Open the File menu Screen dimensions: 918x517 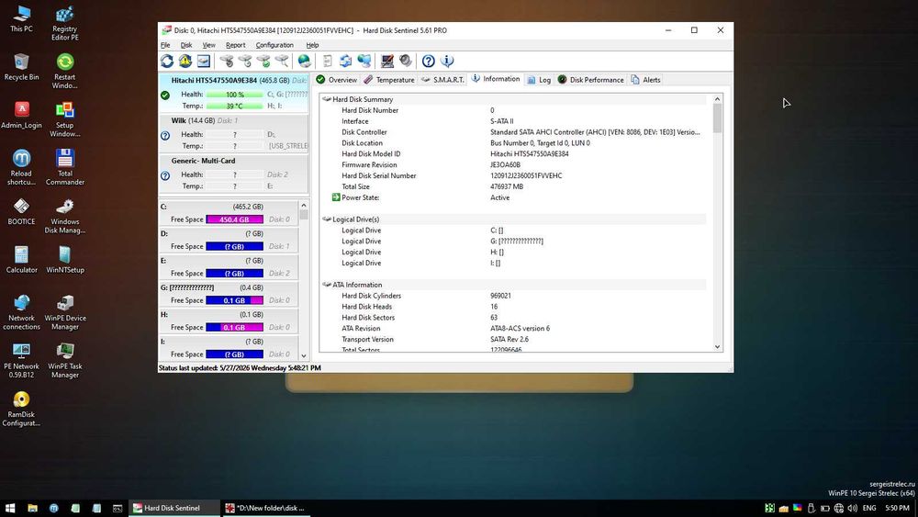(165, 45)
